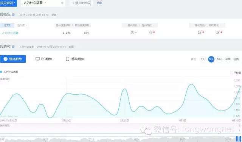Viewport: 242px width, 142px height.
Task: Select the 90天 range option
Action: coord(219,59)
